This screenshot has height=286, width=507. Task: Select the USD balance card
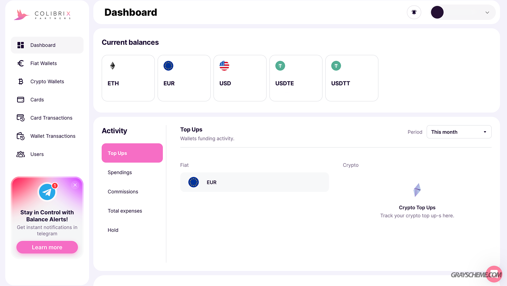tap(240, 78)
